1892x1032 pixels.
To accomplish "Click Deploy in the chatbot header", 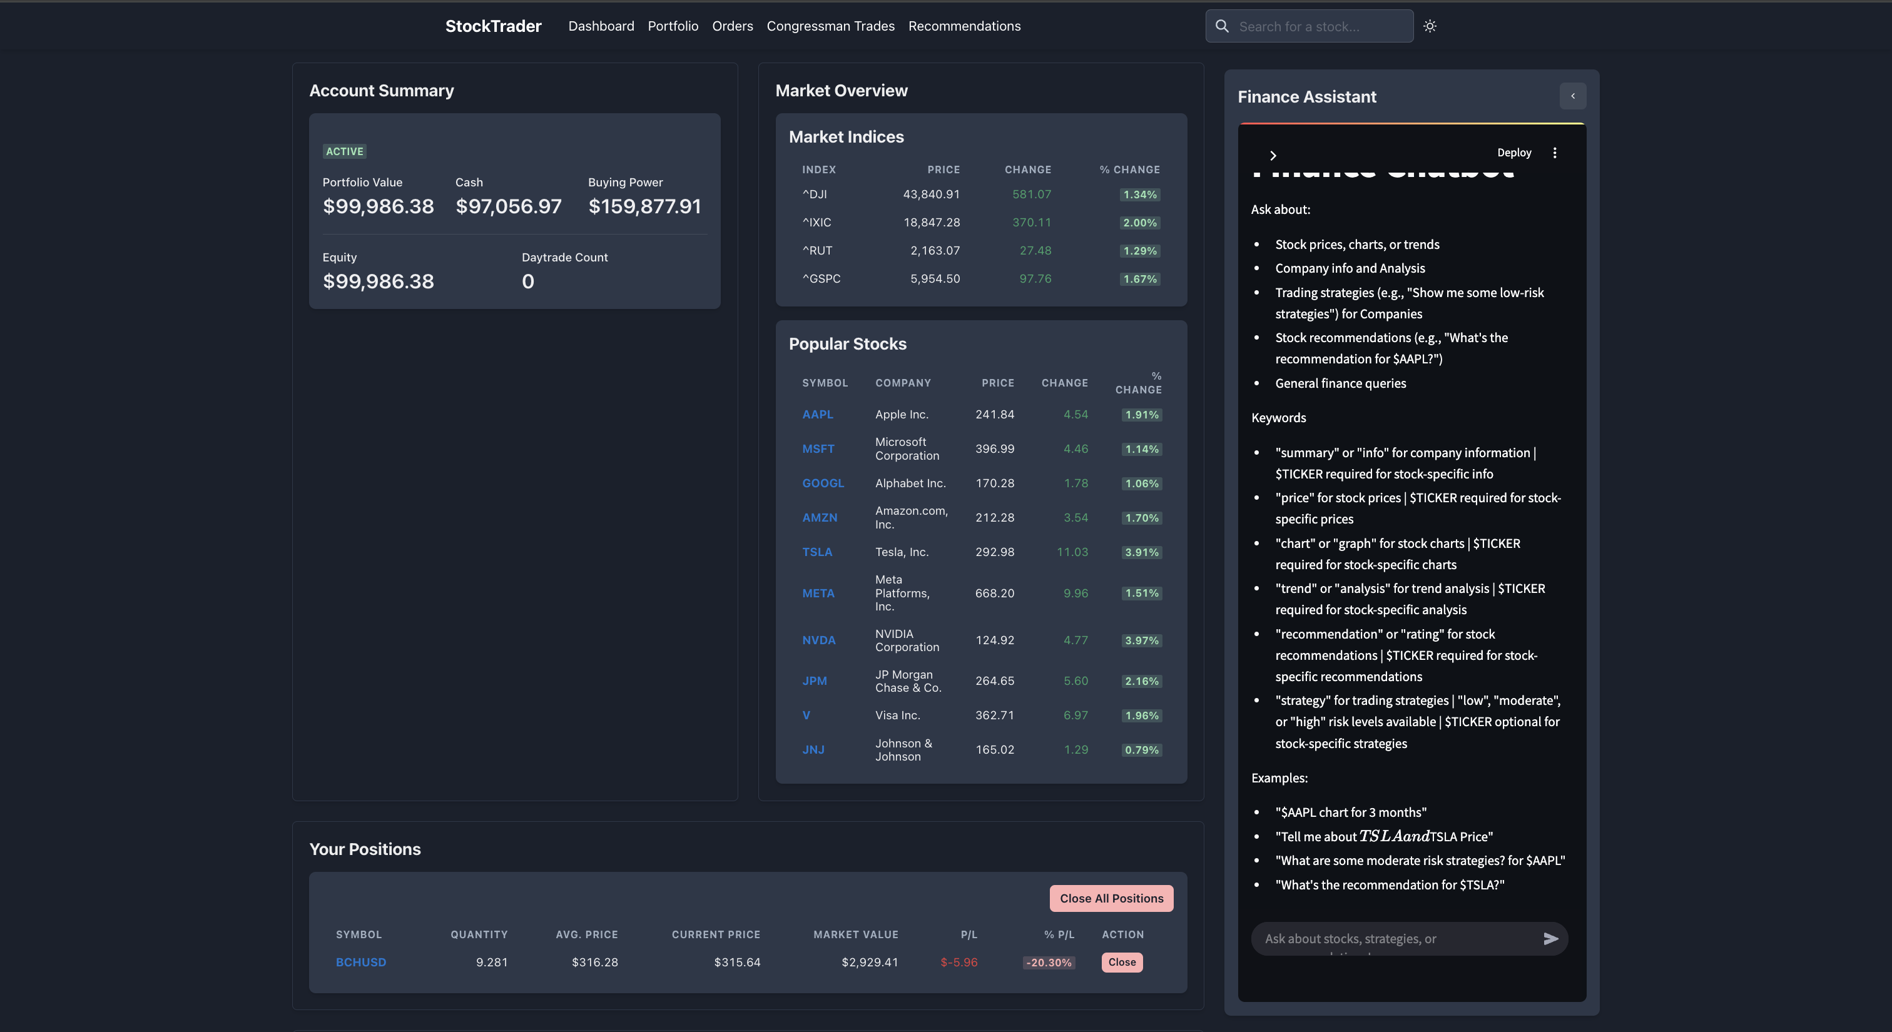I will (1513, 153).
